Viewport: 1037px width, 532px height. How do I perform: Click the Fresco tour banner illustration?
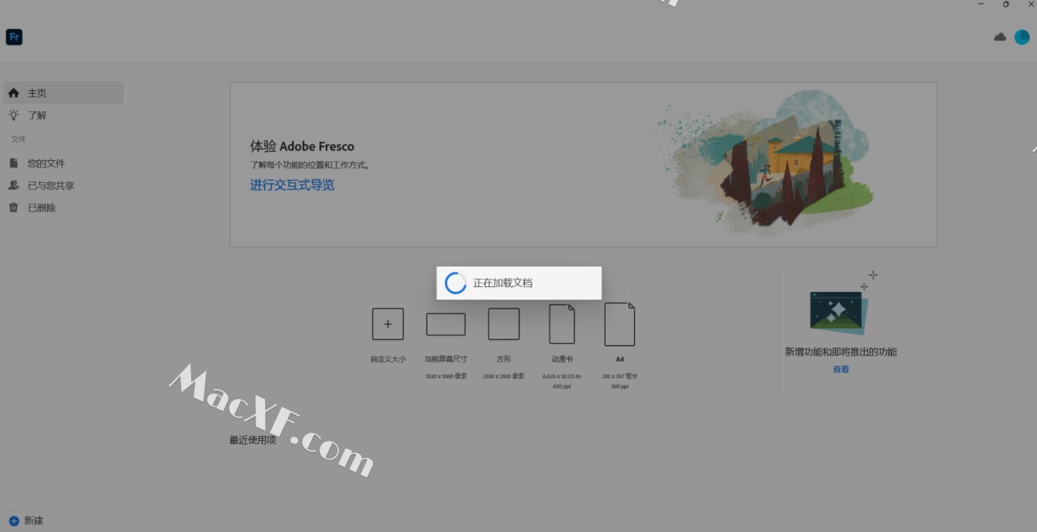click(x=765, y=164)
